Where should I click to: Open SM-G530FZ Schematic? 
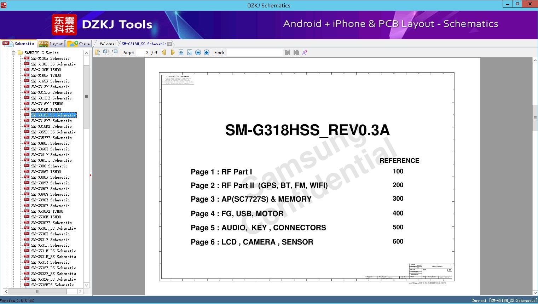[x=51, y=223]
